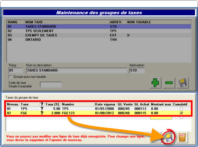Click the Nom ou description field
The width and height of the screenshot is (198, 147).
[77, 70]
